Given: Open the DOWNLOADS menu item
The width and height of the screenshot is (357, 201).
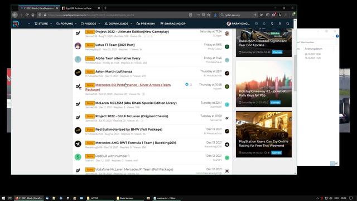Looking at the screenshot, I should 117,23.
